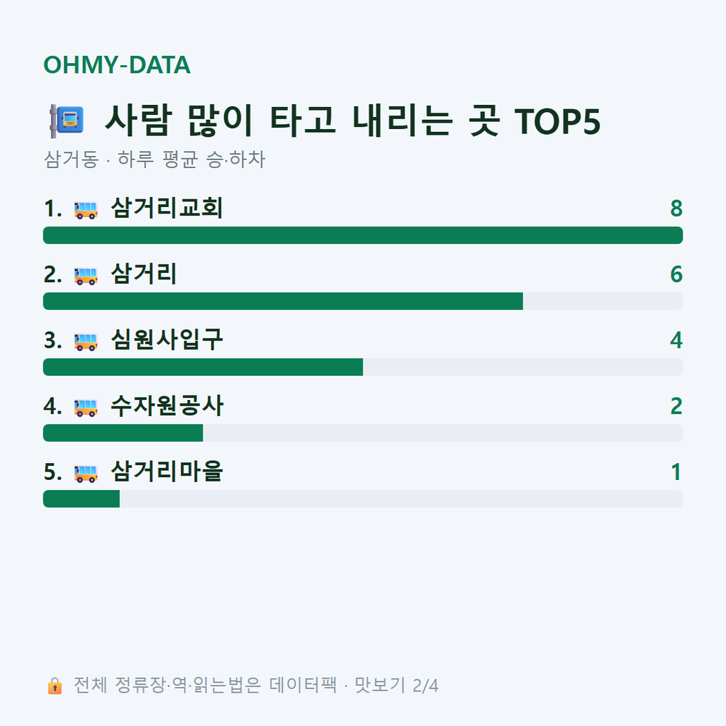
Task: Click the 사람 많이 타고 내리는 곳 TOP5 heading
Action: tap(352, 121)
